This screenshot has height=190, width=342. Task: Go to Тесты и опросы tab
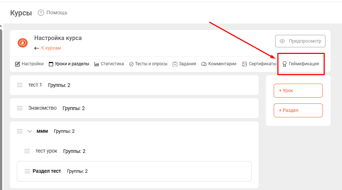tap(148, 64)
